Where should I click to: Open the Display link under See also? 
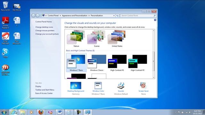coord(38,86)
